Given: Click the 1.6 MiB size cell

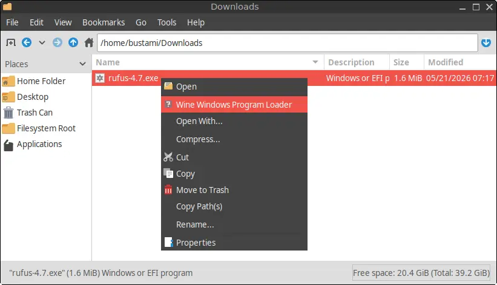Looking at the screenshot, I should tap(407, 78).
